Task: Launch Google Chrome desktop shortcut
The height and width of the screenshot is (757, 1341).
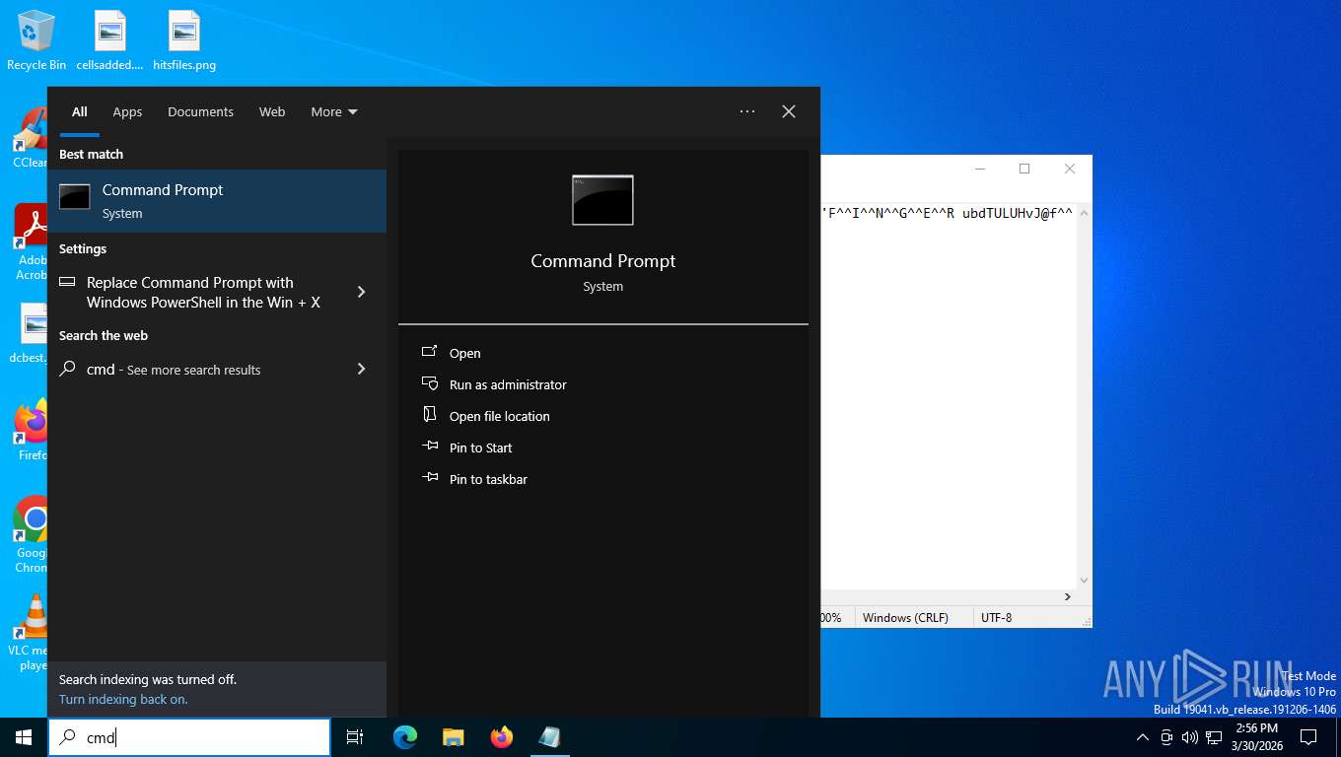Action: pos(31,533)
